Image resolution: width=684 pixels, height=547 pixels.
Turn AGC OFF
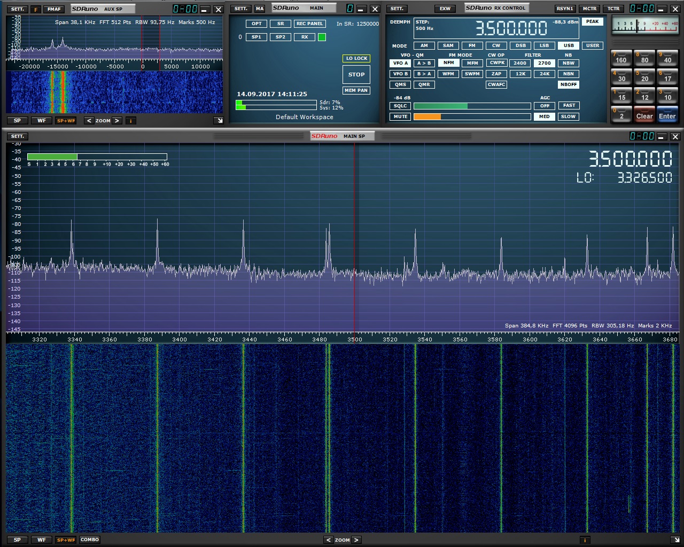tap(545, 106)
